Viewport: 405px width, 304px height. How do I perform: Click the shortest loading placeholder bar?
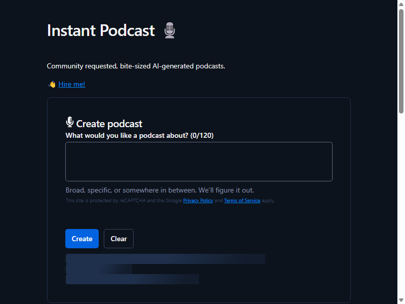(99, 269)
